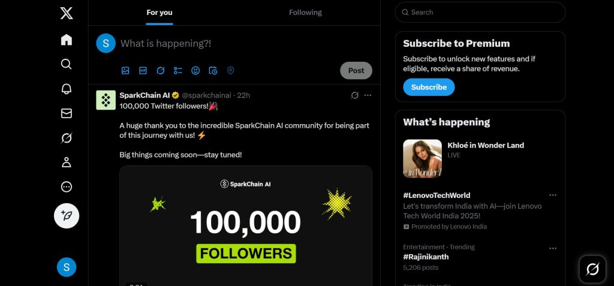Open Messages envelope icon
This screenshot has height=286, width=614.
67,113
